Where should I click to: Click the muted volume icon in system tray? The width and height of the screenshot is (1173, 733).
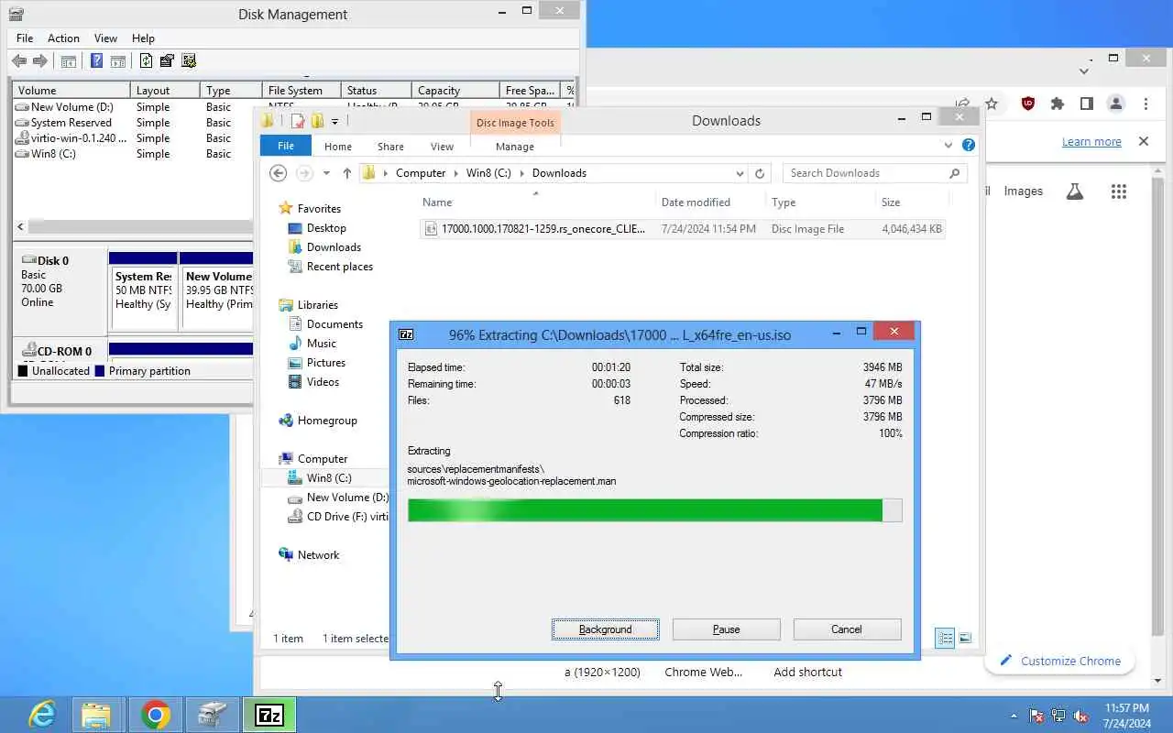click(x=1081, y=716)
